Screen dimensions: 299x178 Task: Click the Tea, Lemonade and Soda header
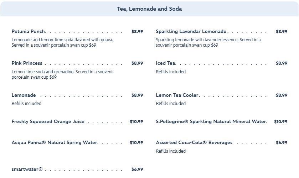coord(149,9)
